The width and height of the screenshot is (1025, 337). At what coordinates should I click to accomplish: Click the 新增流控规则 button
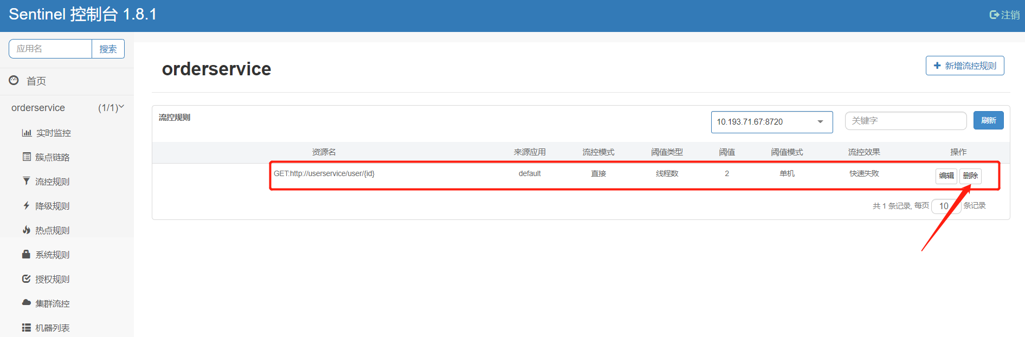965,66
